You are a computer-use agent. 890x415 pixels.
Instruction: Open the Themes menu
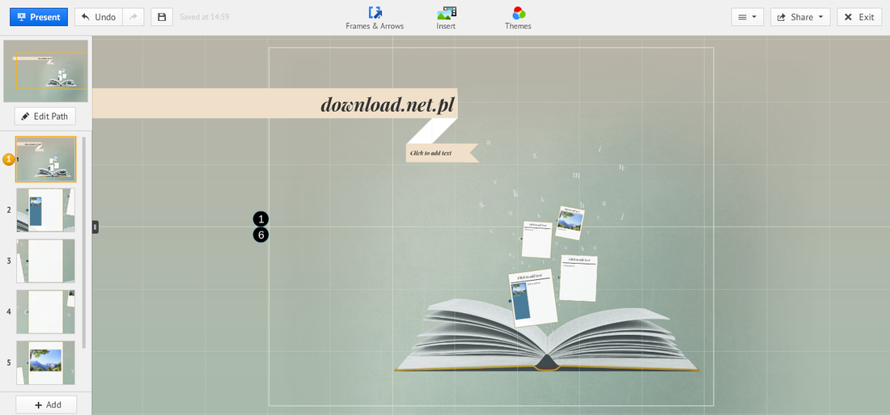pos(518,18)
